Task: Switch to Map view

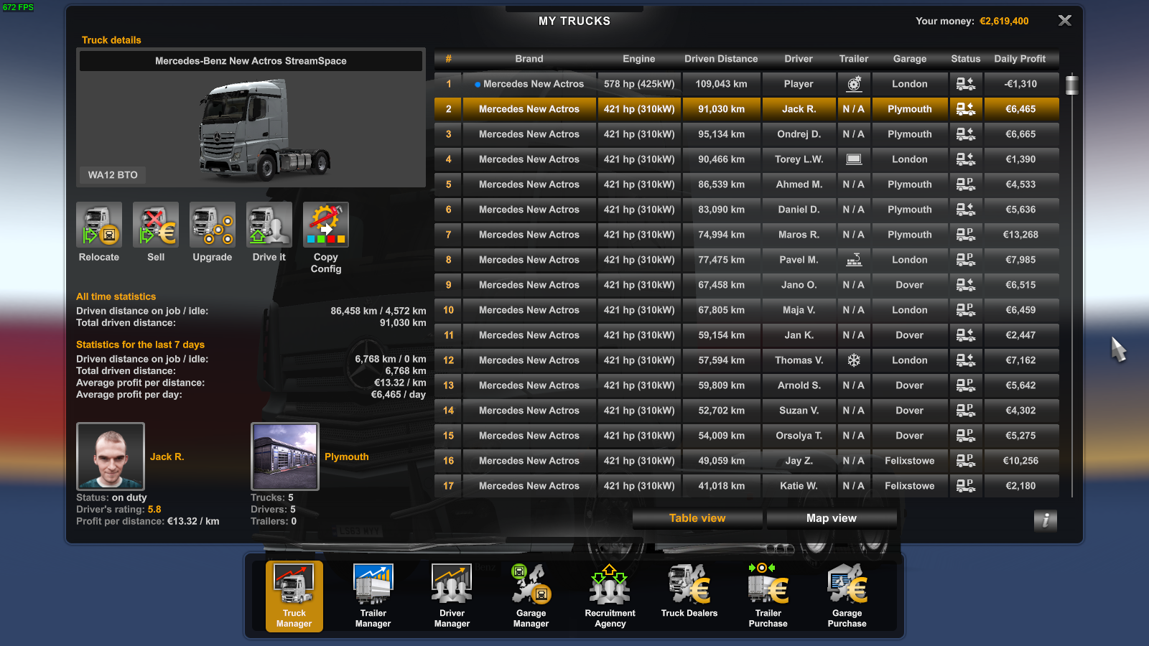Action: (832, 518)
